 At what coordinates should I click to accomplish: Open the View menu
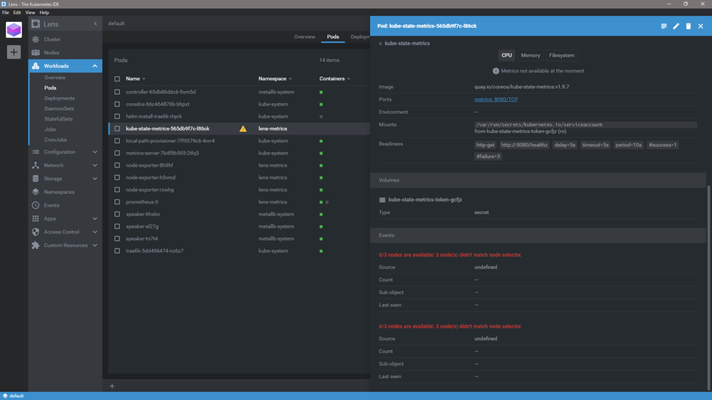(x=30, y=12)
